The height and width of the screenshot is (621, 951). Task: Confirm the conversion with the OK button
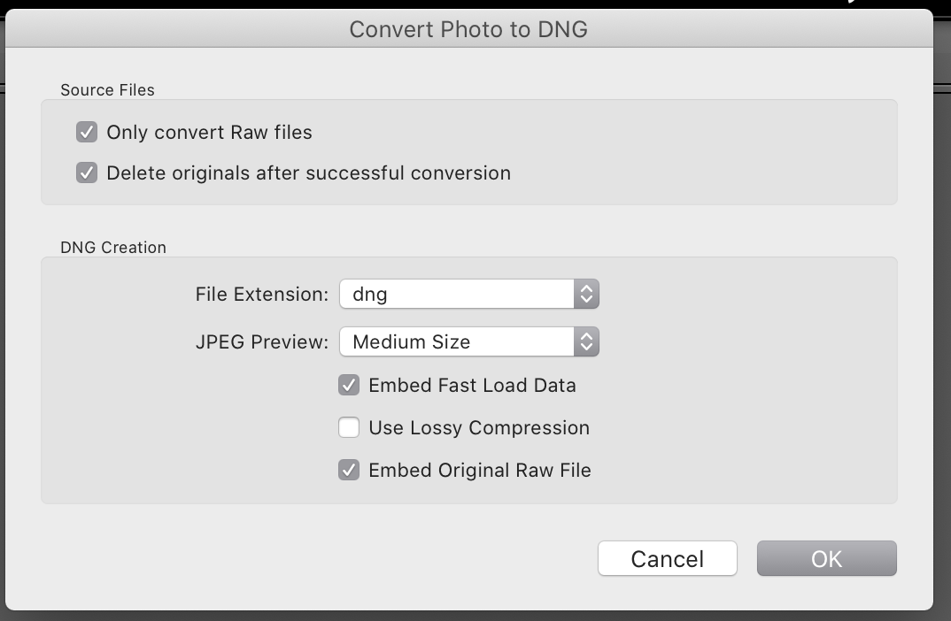[x=826, y=559]
